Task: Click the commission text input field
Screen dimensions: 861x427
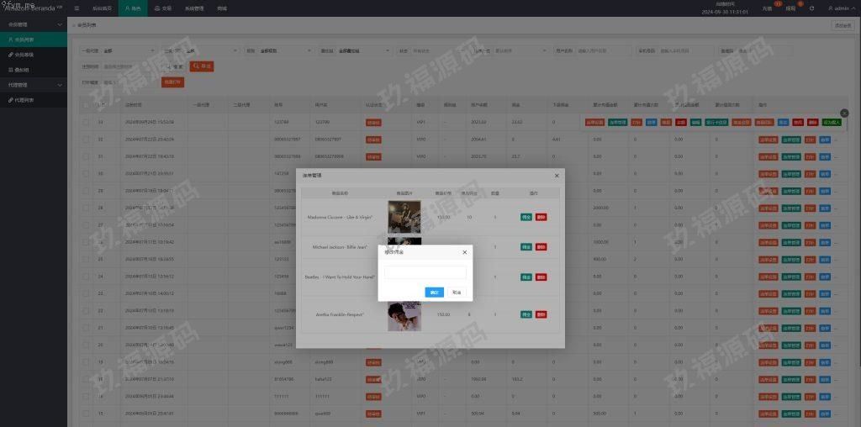Action: (x=425, y=272)
